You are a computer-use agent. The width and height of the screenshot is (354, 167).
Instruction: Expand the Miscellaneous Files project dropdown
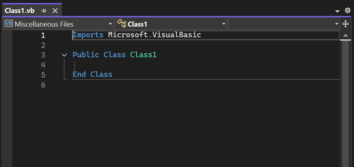click(x=110, y=24)
